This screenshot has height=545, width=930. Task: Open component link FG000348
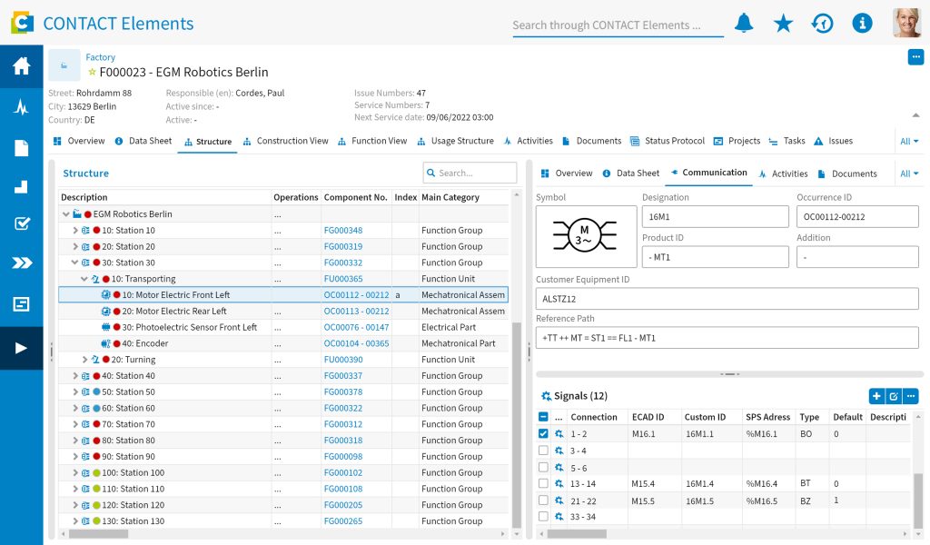point(342,231)
